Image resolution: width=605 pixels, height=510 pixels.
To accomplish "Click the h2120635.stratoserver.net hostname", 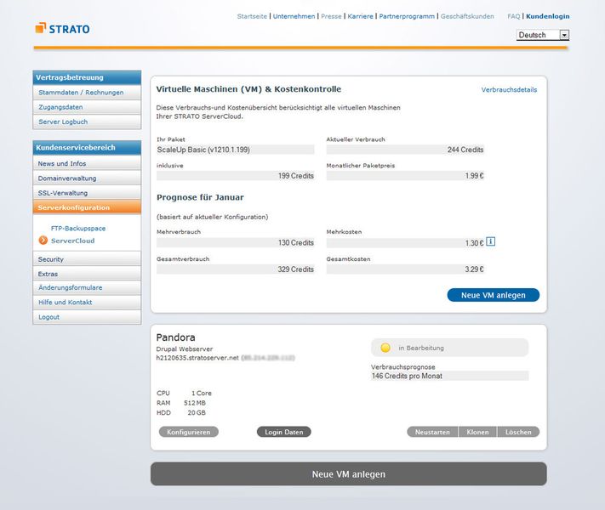I will tap(197, 358).
